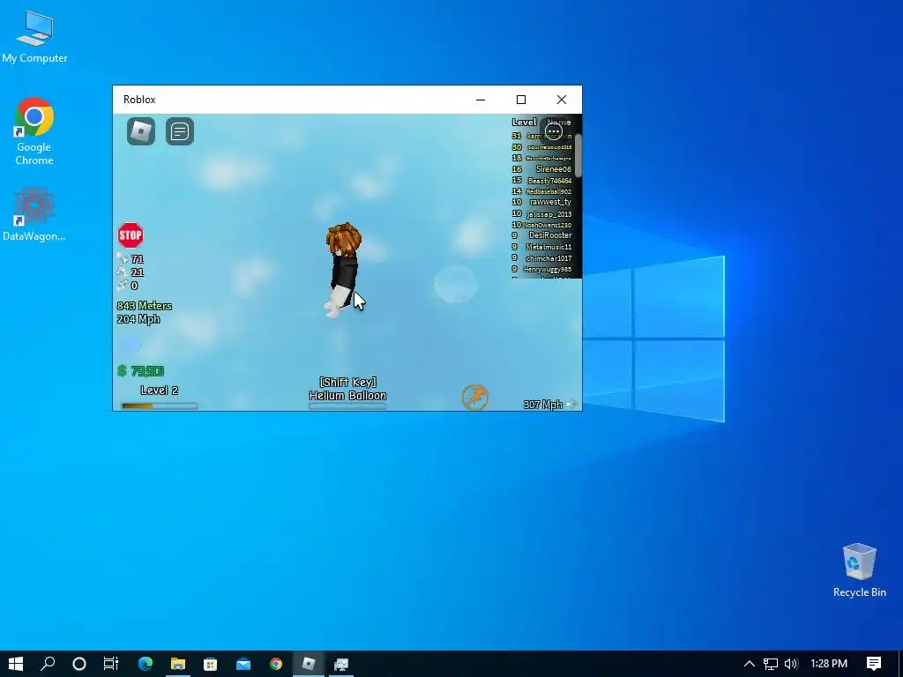Click the green dollar sign money icon
Screen dimensions: 903x677
pyautogui.click(x=122, y=371)
